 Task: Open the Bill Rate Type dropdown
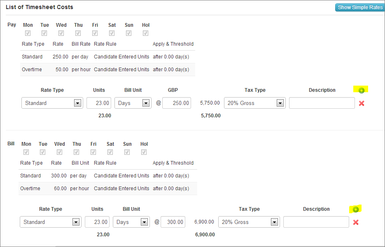pos(51,222)
